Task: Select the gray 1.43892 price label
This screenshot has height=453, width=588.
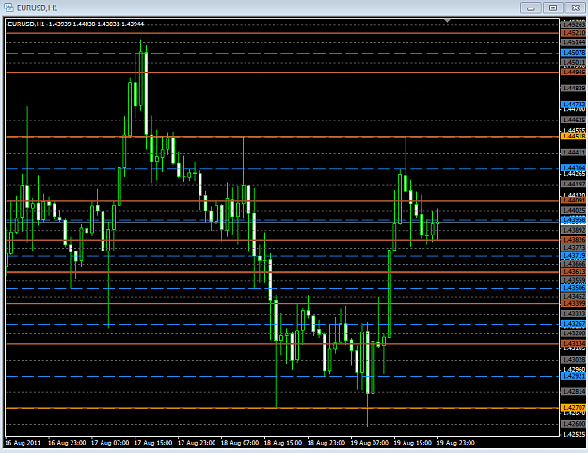Action: (x=574, y=230)
